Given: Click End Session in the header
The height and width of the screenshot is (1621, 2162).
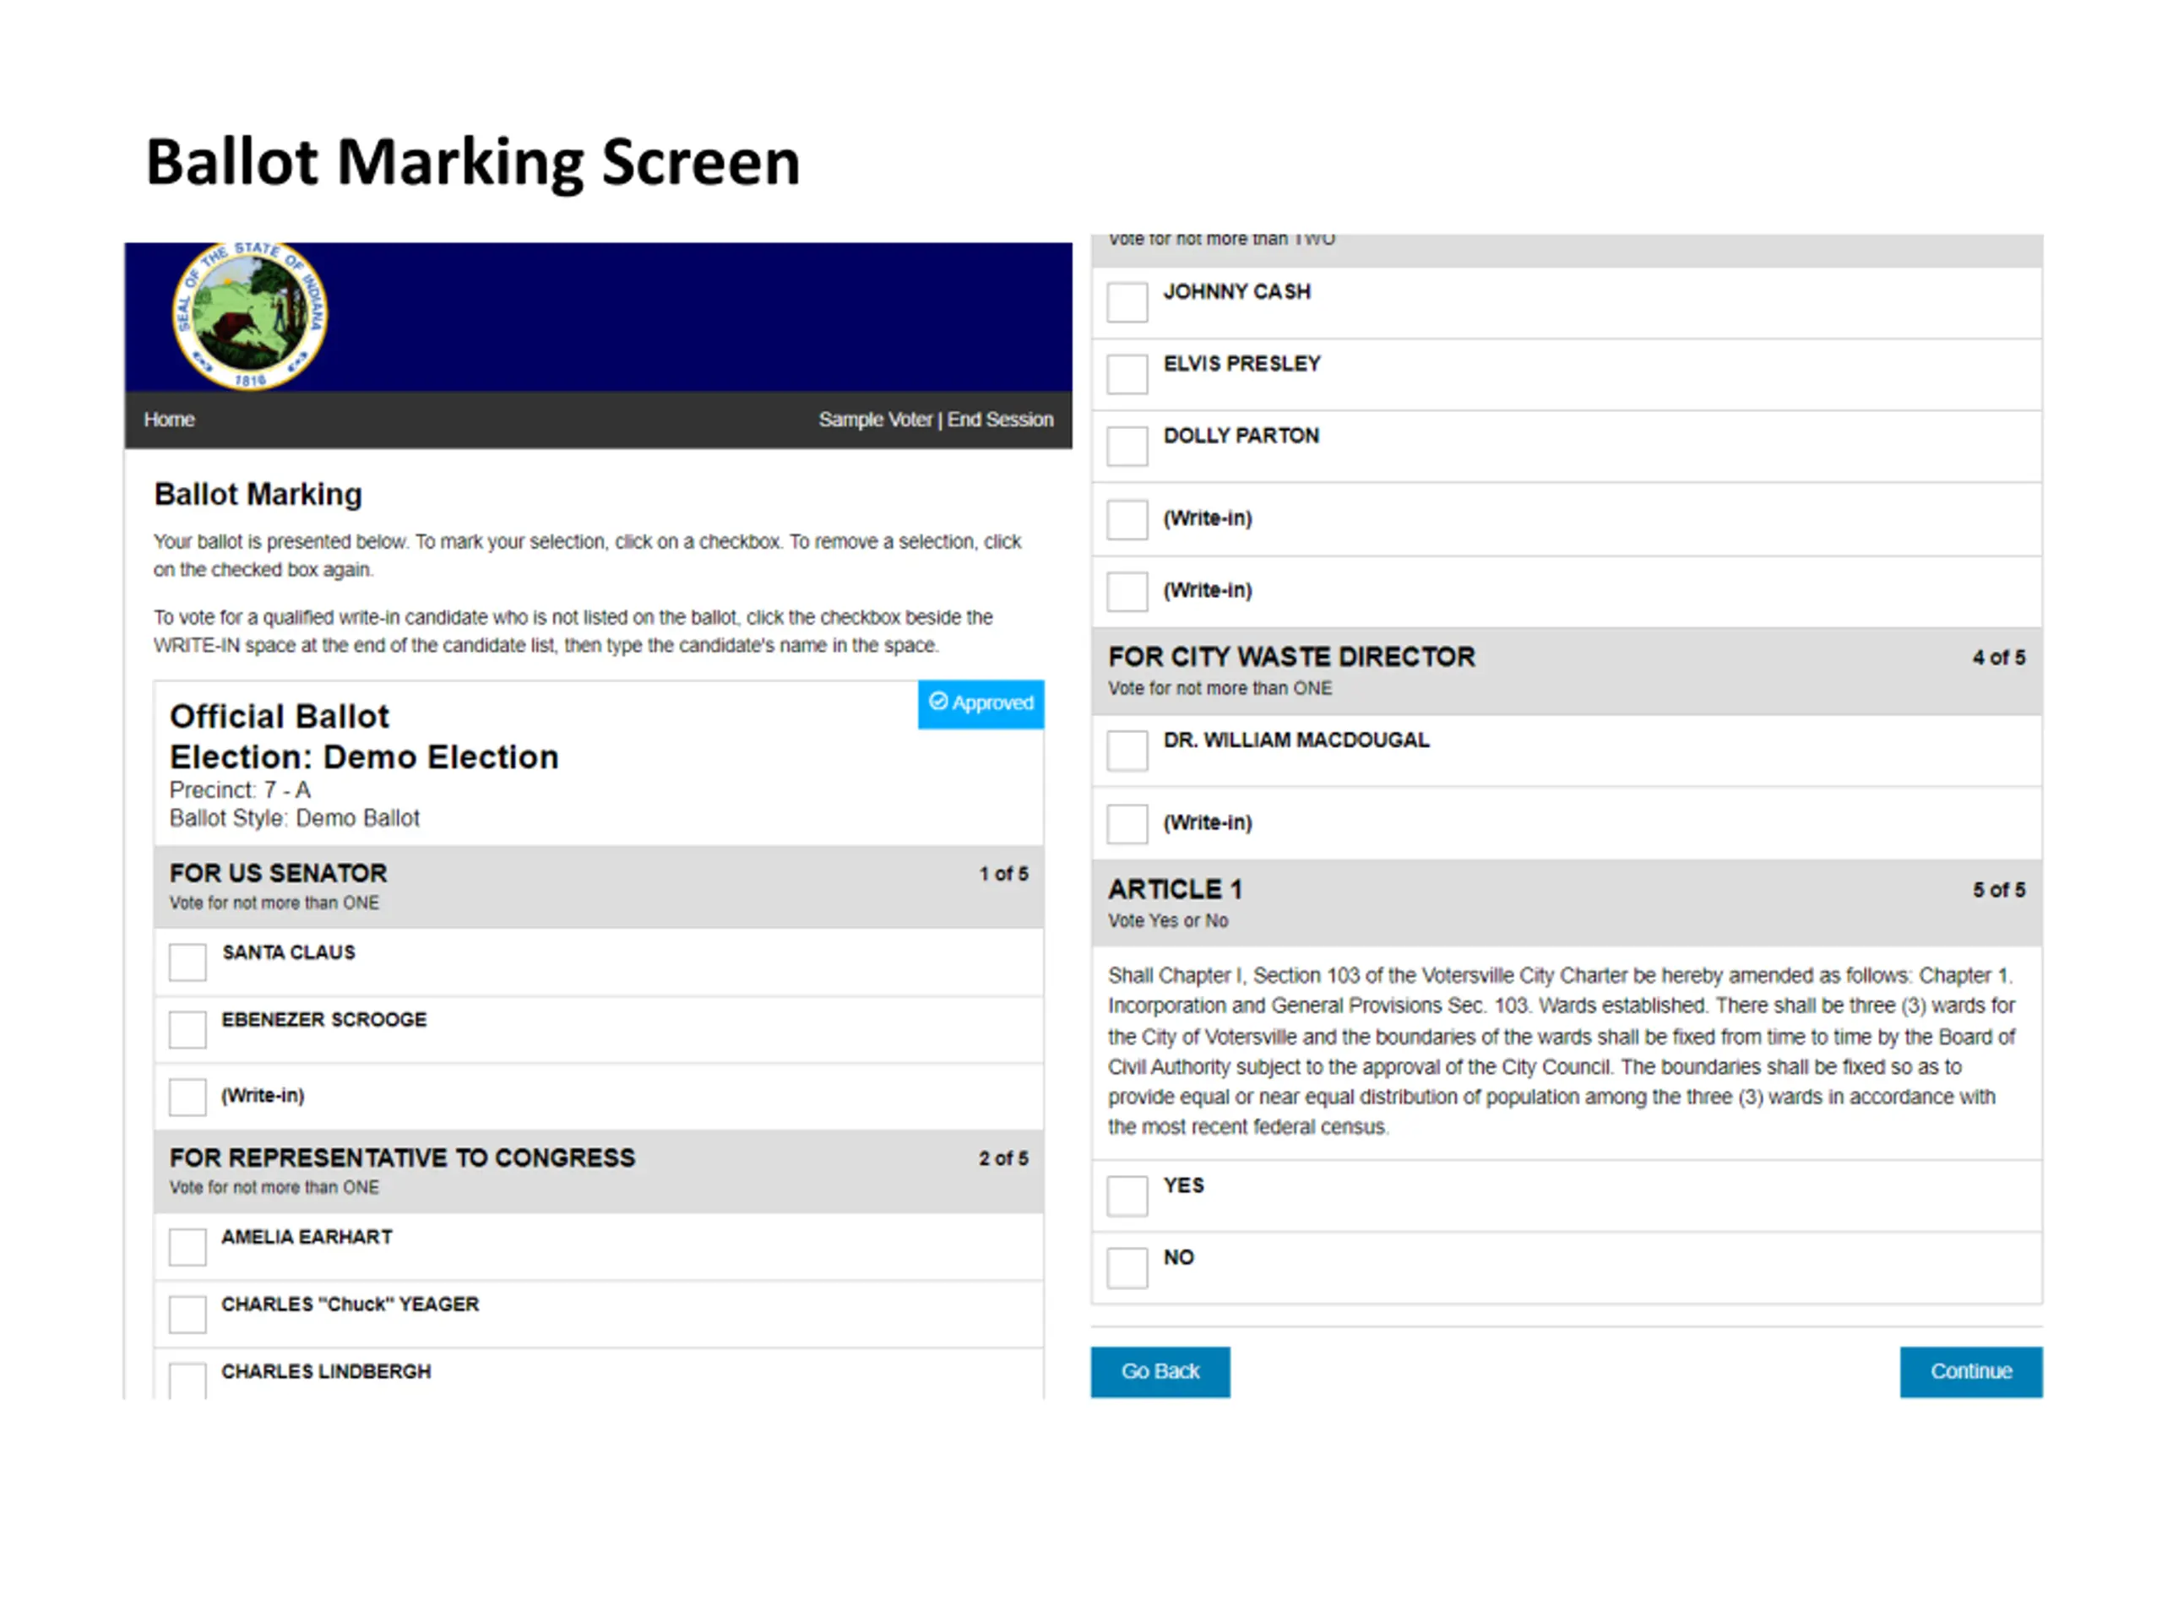Looking at the screenshot, I should click(1000, 419).
